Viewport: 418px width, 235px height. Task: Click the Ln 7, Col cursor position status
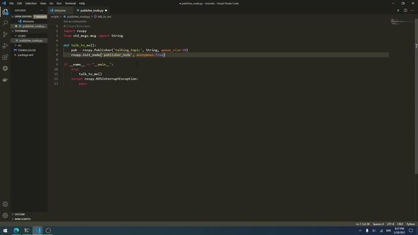362,224
